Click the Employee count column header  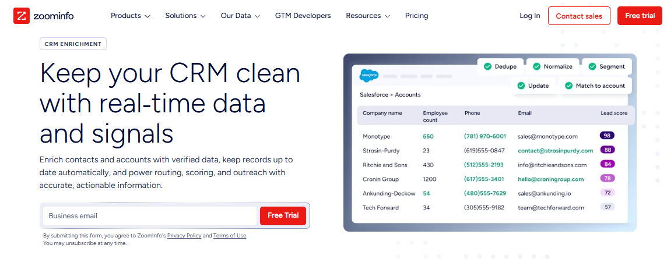(434, 117)
